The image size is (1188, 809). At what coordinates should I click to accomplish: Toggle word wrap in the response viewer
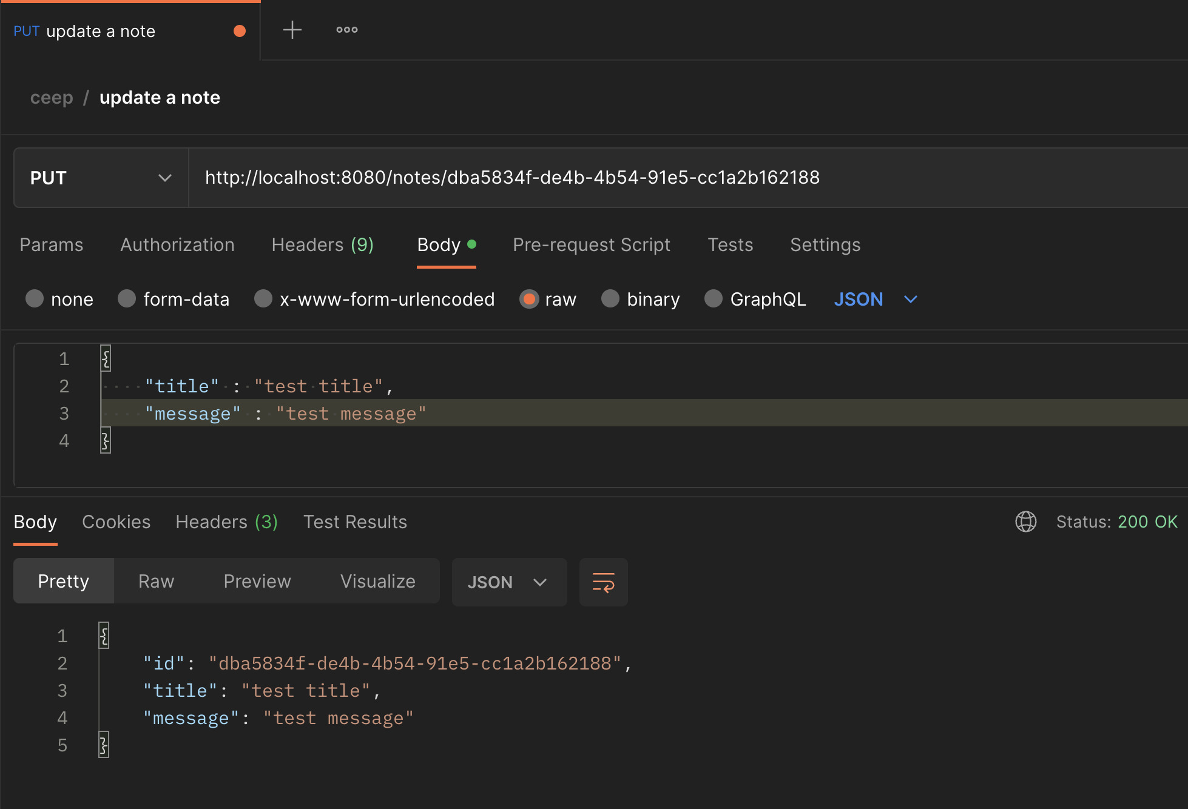603,582
